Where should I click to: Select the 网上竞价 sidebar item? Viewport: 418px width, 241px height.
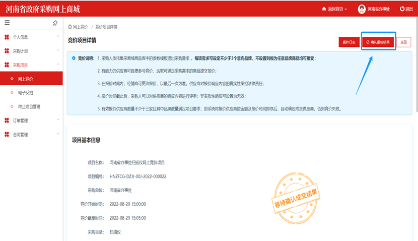31,79
